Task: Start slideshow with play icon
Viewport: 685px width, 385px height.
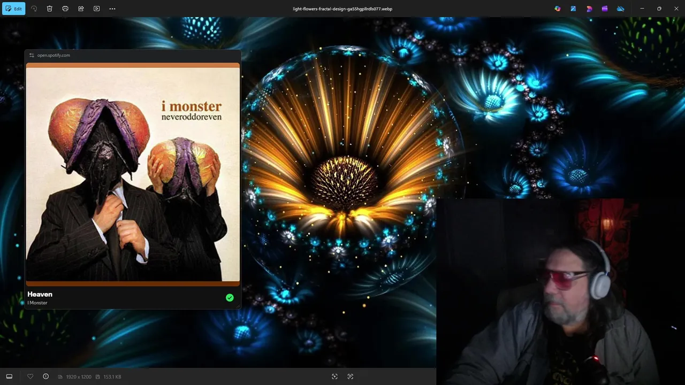Action: 96,9
